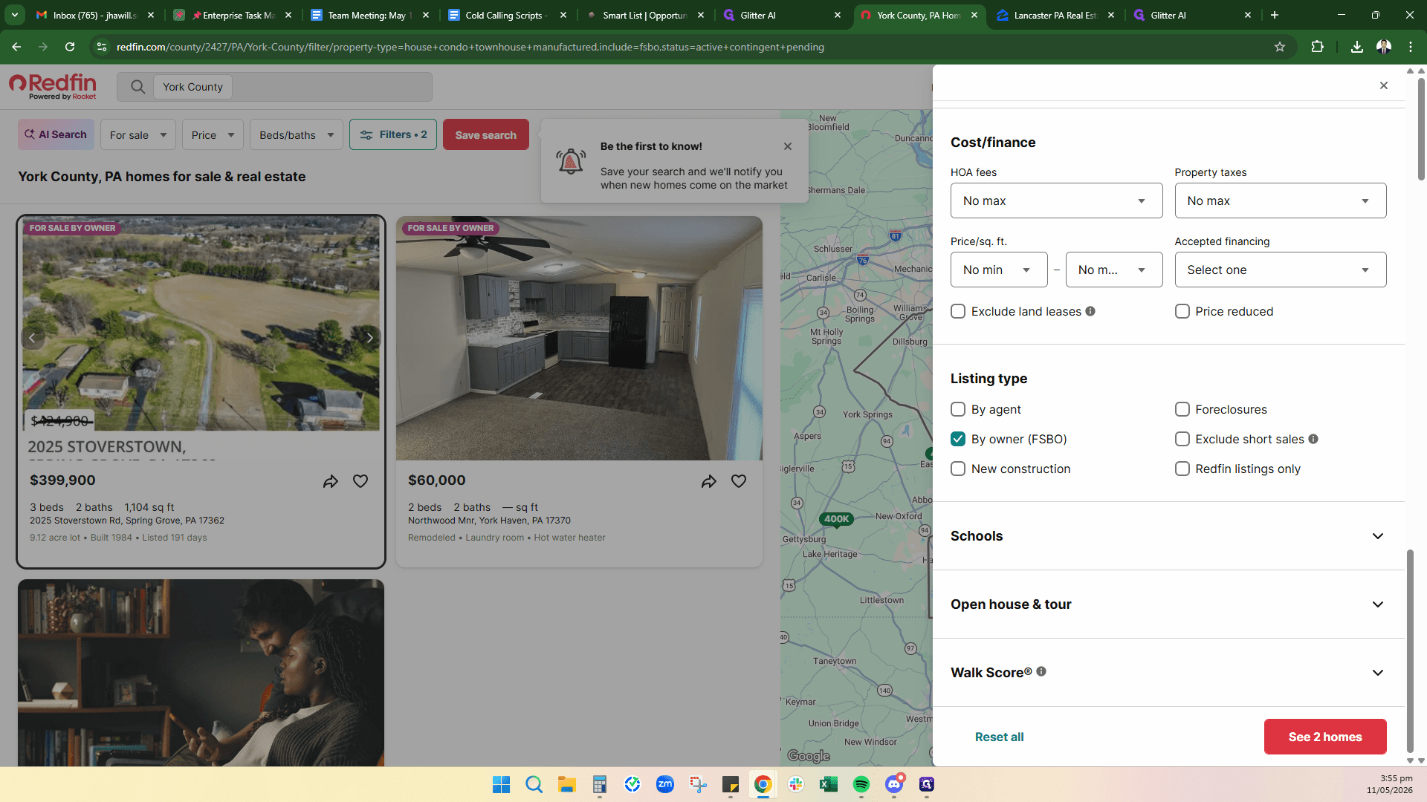The image size is (1427, 802).
Task: Open Spotify from the taskbar
Action: click(x=861, y=784)
